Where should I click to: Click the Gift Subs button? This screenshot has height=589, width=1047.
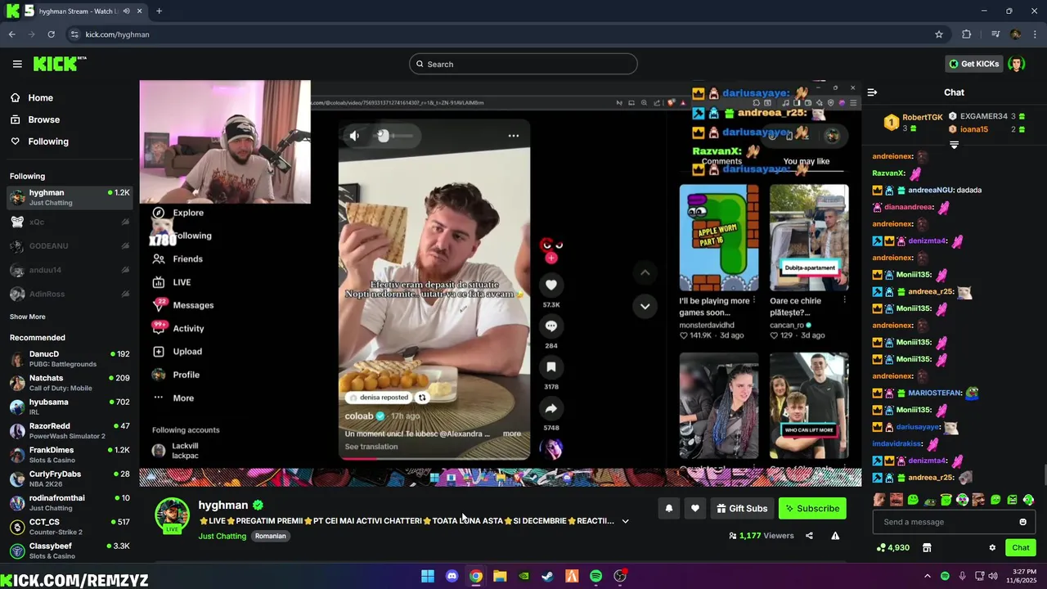(742, 508)
